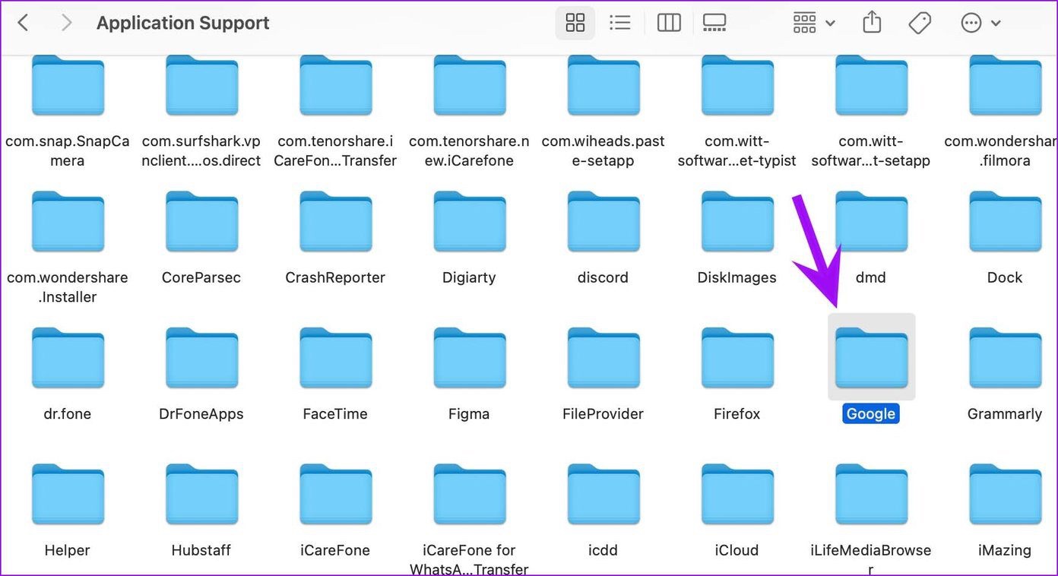The width and height of the screenshot is (1058, 576).
Task: Select the dr.fone folder icon
Action: 68,358
